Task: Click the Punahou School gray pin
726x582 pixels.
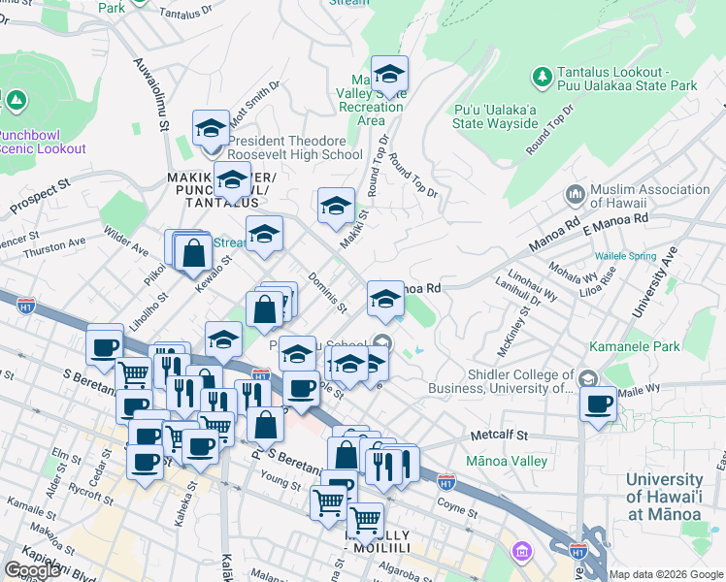Action: point(382,343)
